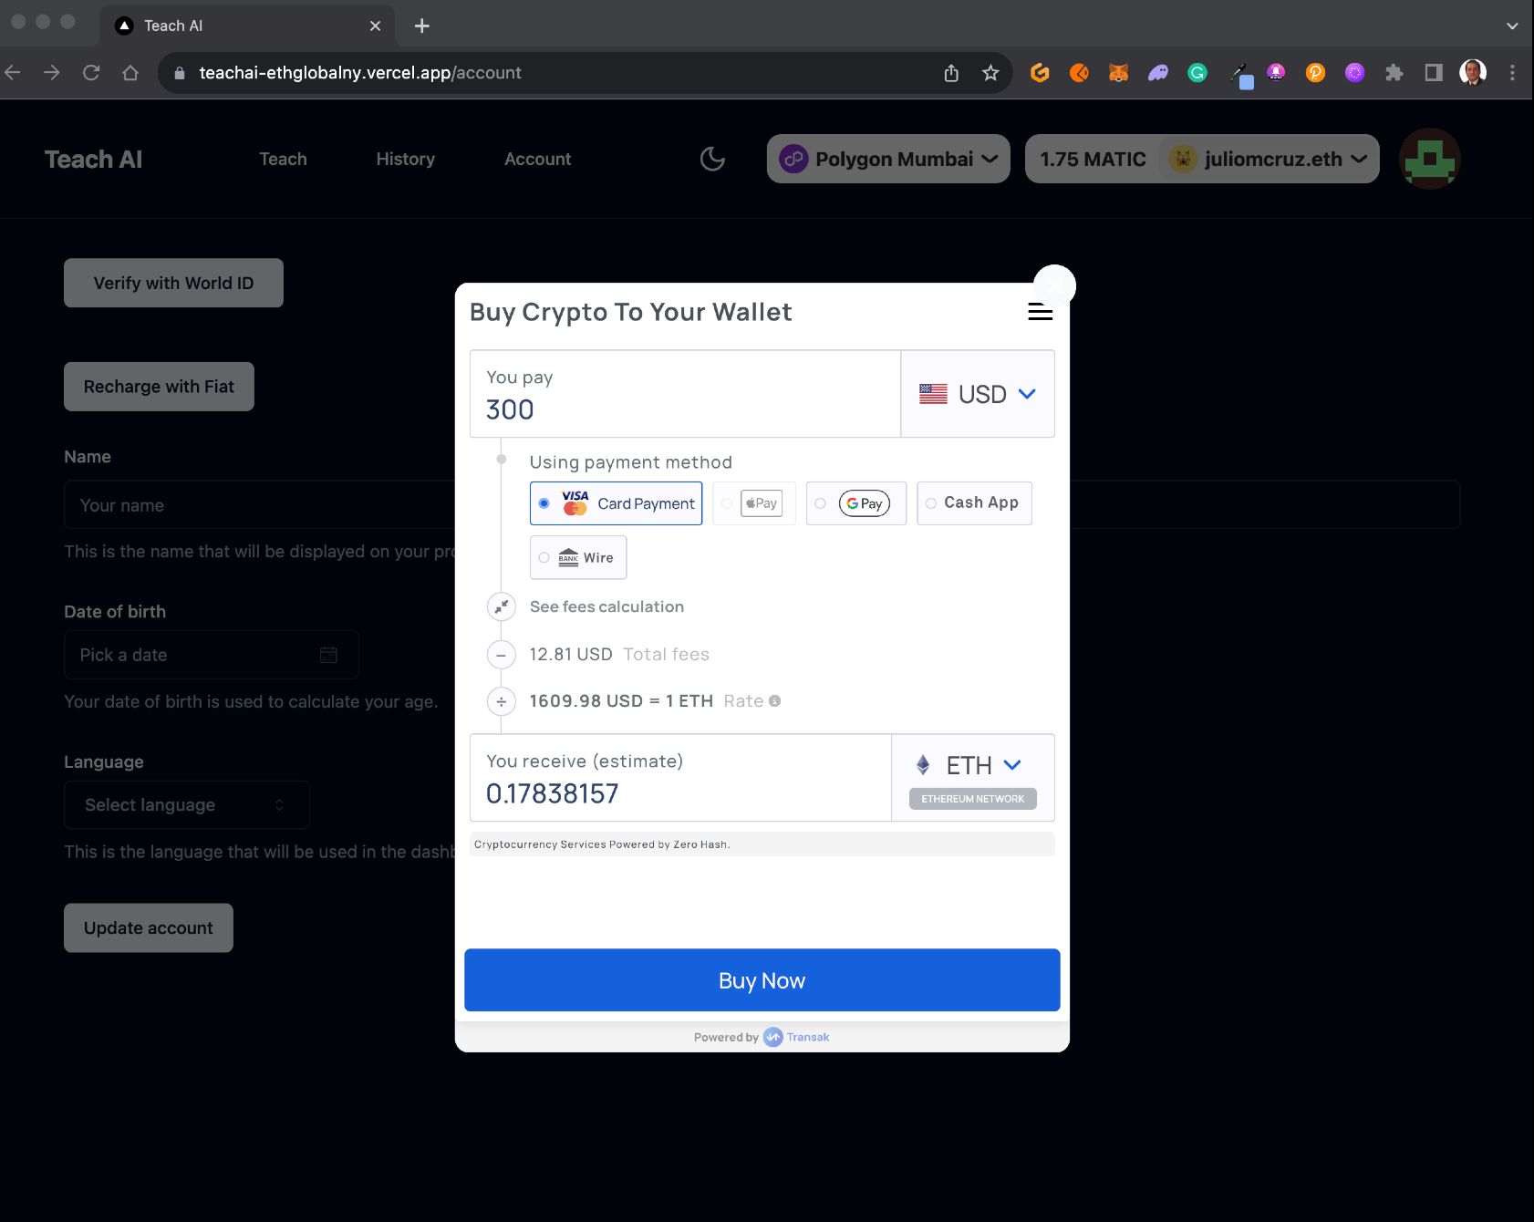Click the Teach AI logo

tap(94, 159)
